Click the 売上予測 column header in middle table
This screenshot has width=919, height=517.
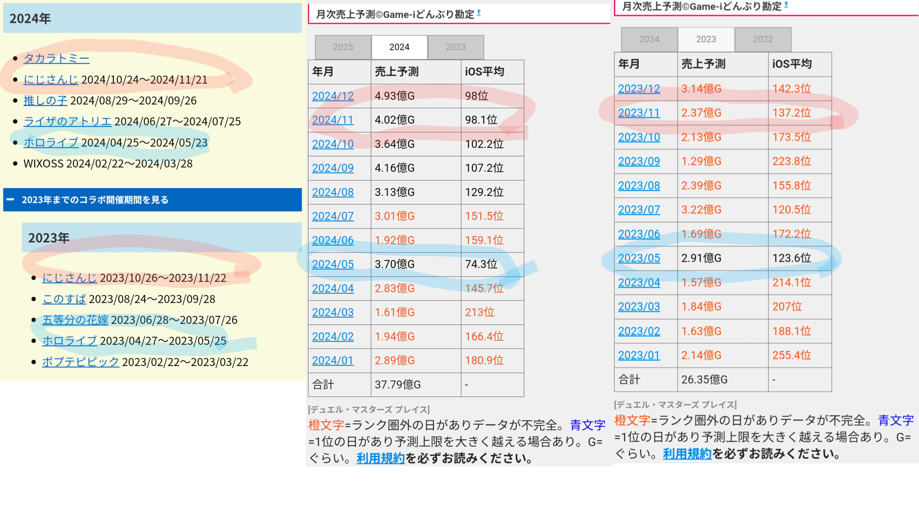pyautogui.click(x=416, y=72)
